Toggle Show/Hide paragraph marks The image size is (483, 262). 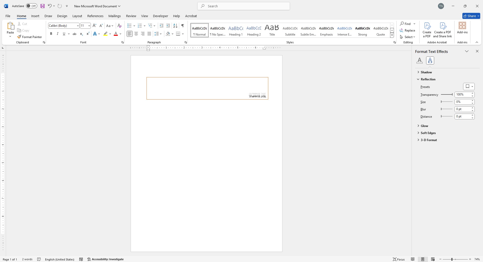[183, 26]
